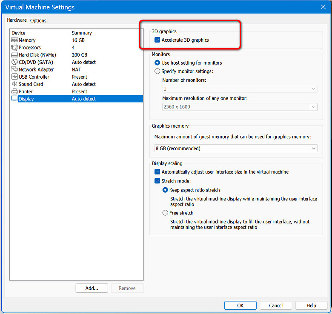The image size is (332, 314).
Task: Choose Keep aspect ratio stretch
Action: pos(165,190)
